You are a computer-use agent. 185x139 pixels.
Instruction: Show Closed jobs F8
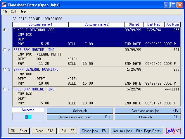(x=94, y=131)
